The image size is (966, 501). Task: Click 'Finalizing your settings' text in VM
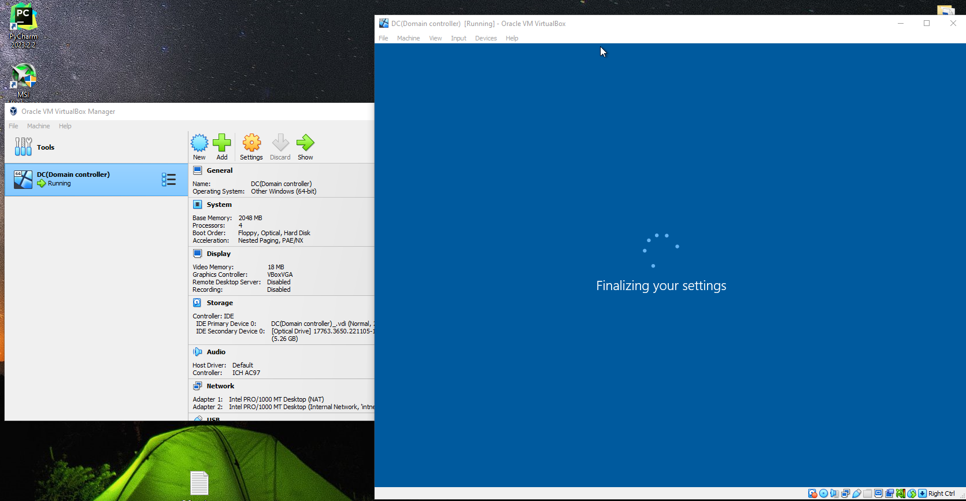click(x=661, y=285)
